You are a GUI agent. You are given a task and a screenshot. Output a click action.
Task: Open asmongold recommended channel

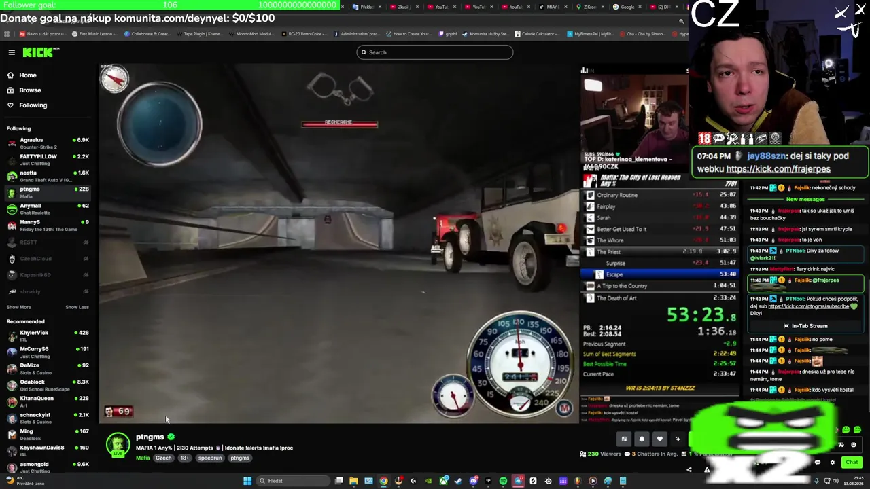tap(48, 467)
